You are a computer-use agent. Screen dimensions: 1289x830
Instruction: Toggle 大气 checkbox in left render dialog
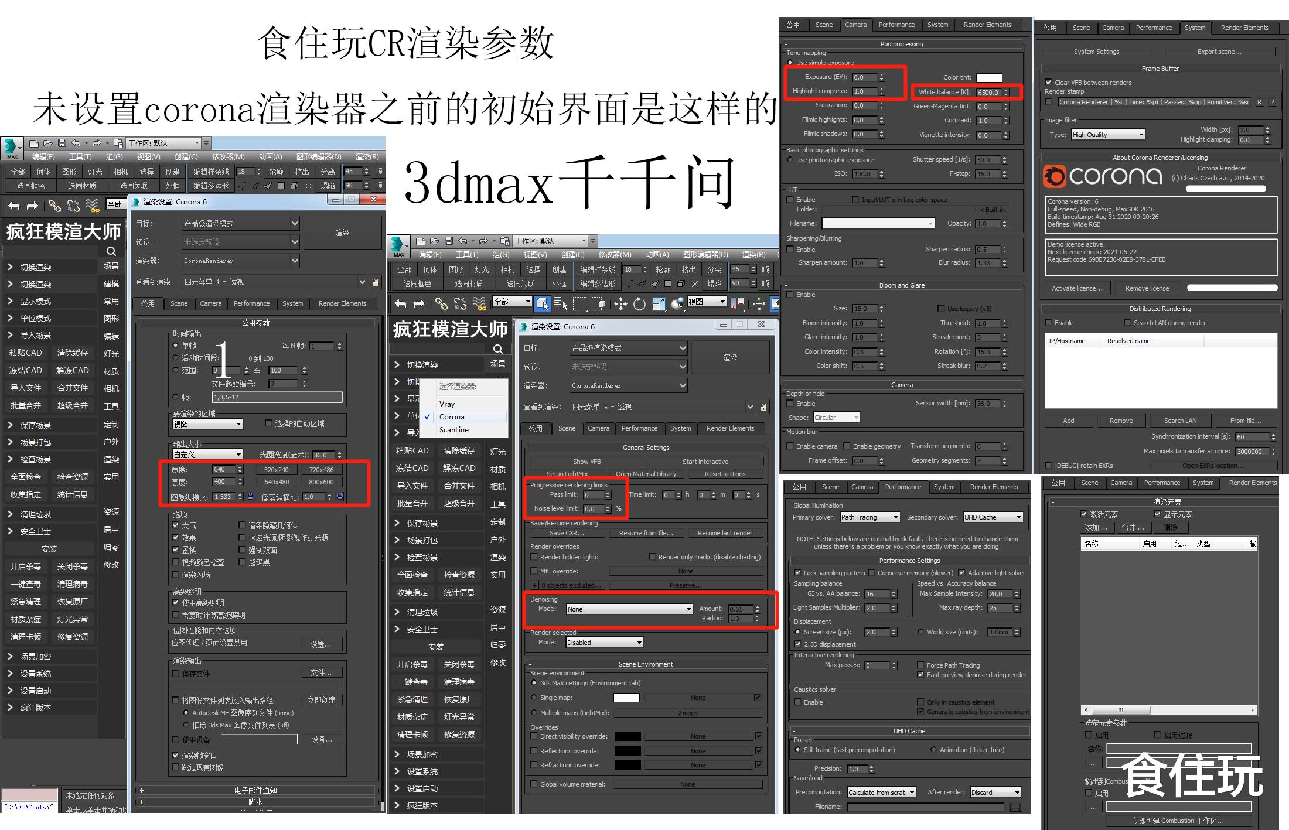(175, 525)
